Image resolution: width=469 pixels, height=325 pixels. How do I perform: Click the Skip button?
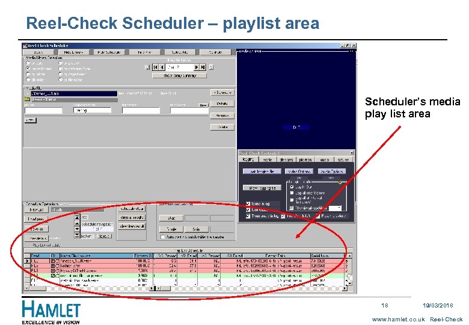(x=196, y=229)
